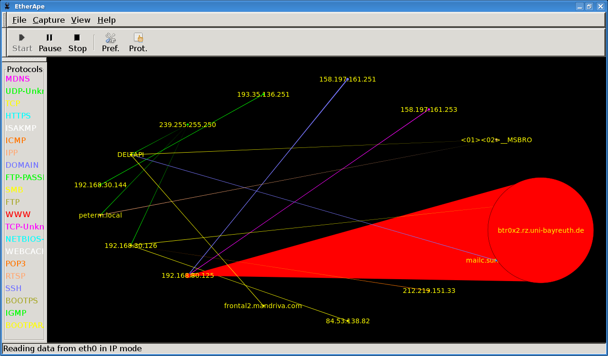The height and width of the screenshot is (356, 608).
Task: Select the peterm.local node
Action: (100, 215)
